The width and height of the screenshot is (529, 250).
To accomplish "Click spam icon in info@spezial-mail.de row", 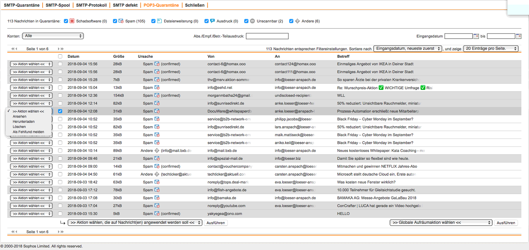I will point(157,158).
